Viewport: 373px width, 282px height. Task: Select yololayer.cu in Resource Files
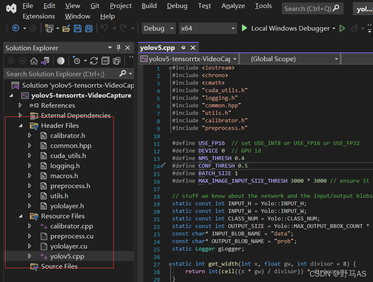(x=68, y=246)
